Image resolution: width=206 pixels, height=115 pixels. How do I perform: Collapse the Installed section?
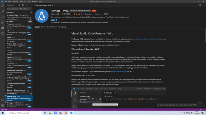point(19,12)
